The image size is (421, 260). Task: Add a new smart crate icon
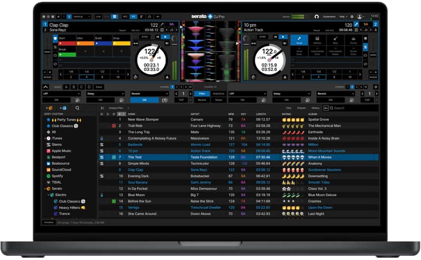click(63, 108)
